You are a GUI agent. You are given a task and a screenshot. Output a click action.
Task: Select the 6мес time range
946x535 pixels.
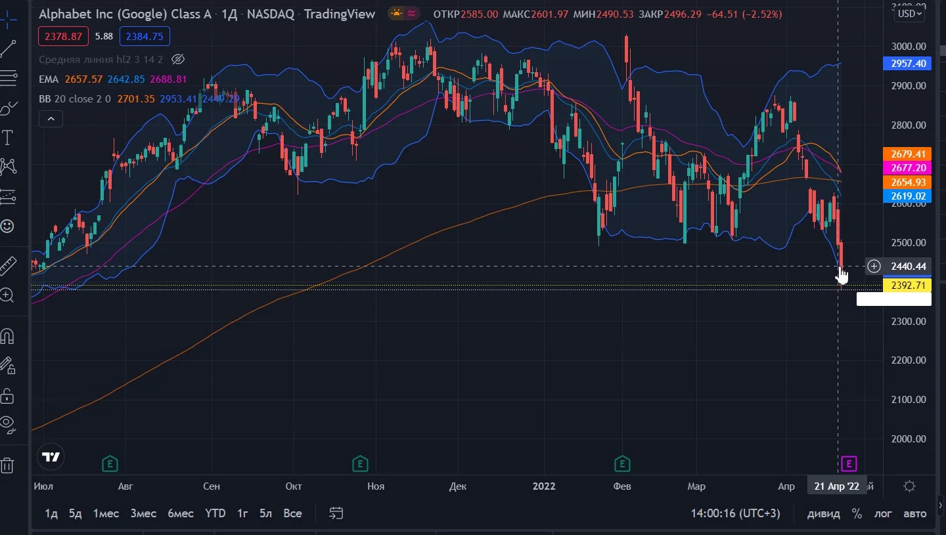[x=181, y=513]
